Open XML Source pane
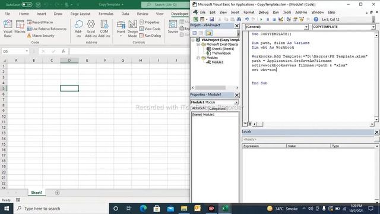Viewport: 380px width, 214px height. coord(173,27)
